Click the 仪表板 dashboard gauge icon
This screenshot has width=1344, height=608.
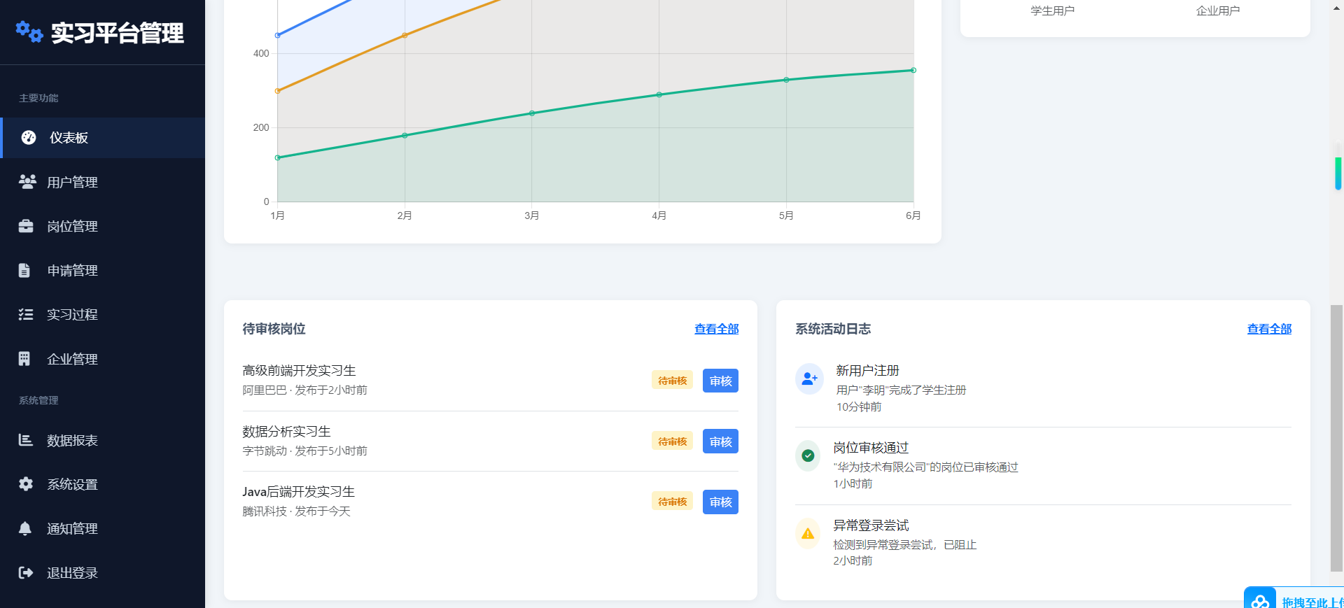pyautogui.click(x=29, y=138)
